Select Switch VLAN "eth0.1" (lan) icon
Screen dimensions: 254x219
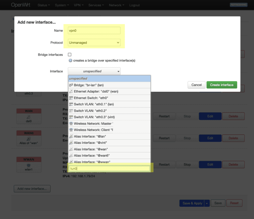[71, 104]
